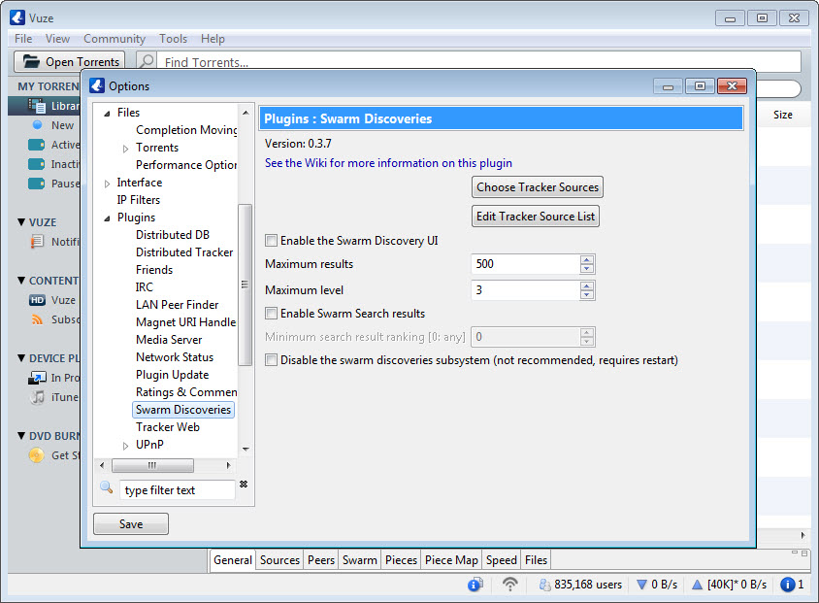Enable the Swarm Discovery UI checkbox
Image resolution: width=819 pixels, height=603 pixels.
point(271,241)
